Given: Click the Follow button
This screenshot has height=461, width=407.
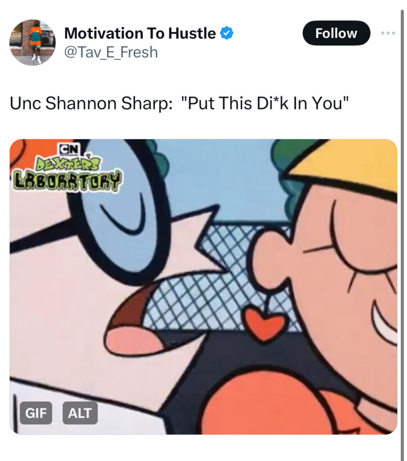Looking at the screenshot, I should [336, 33].
